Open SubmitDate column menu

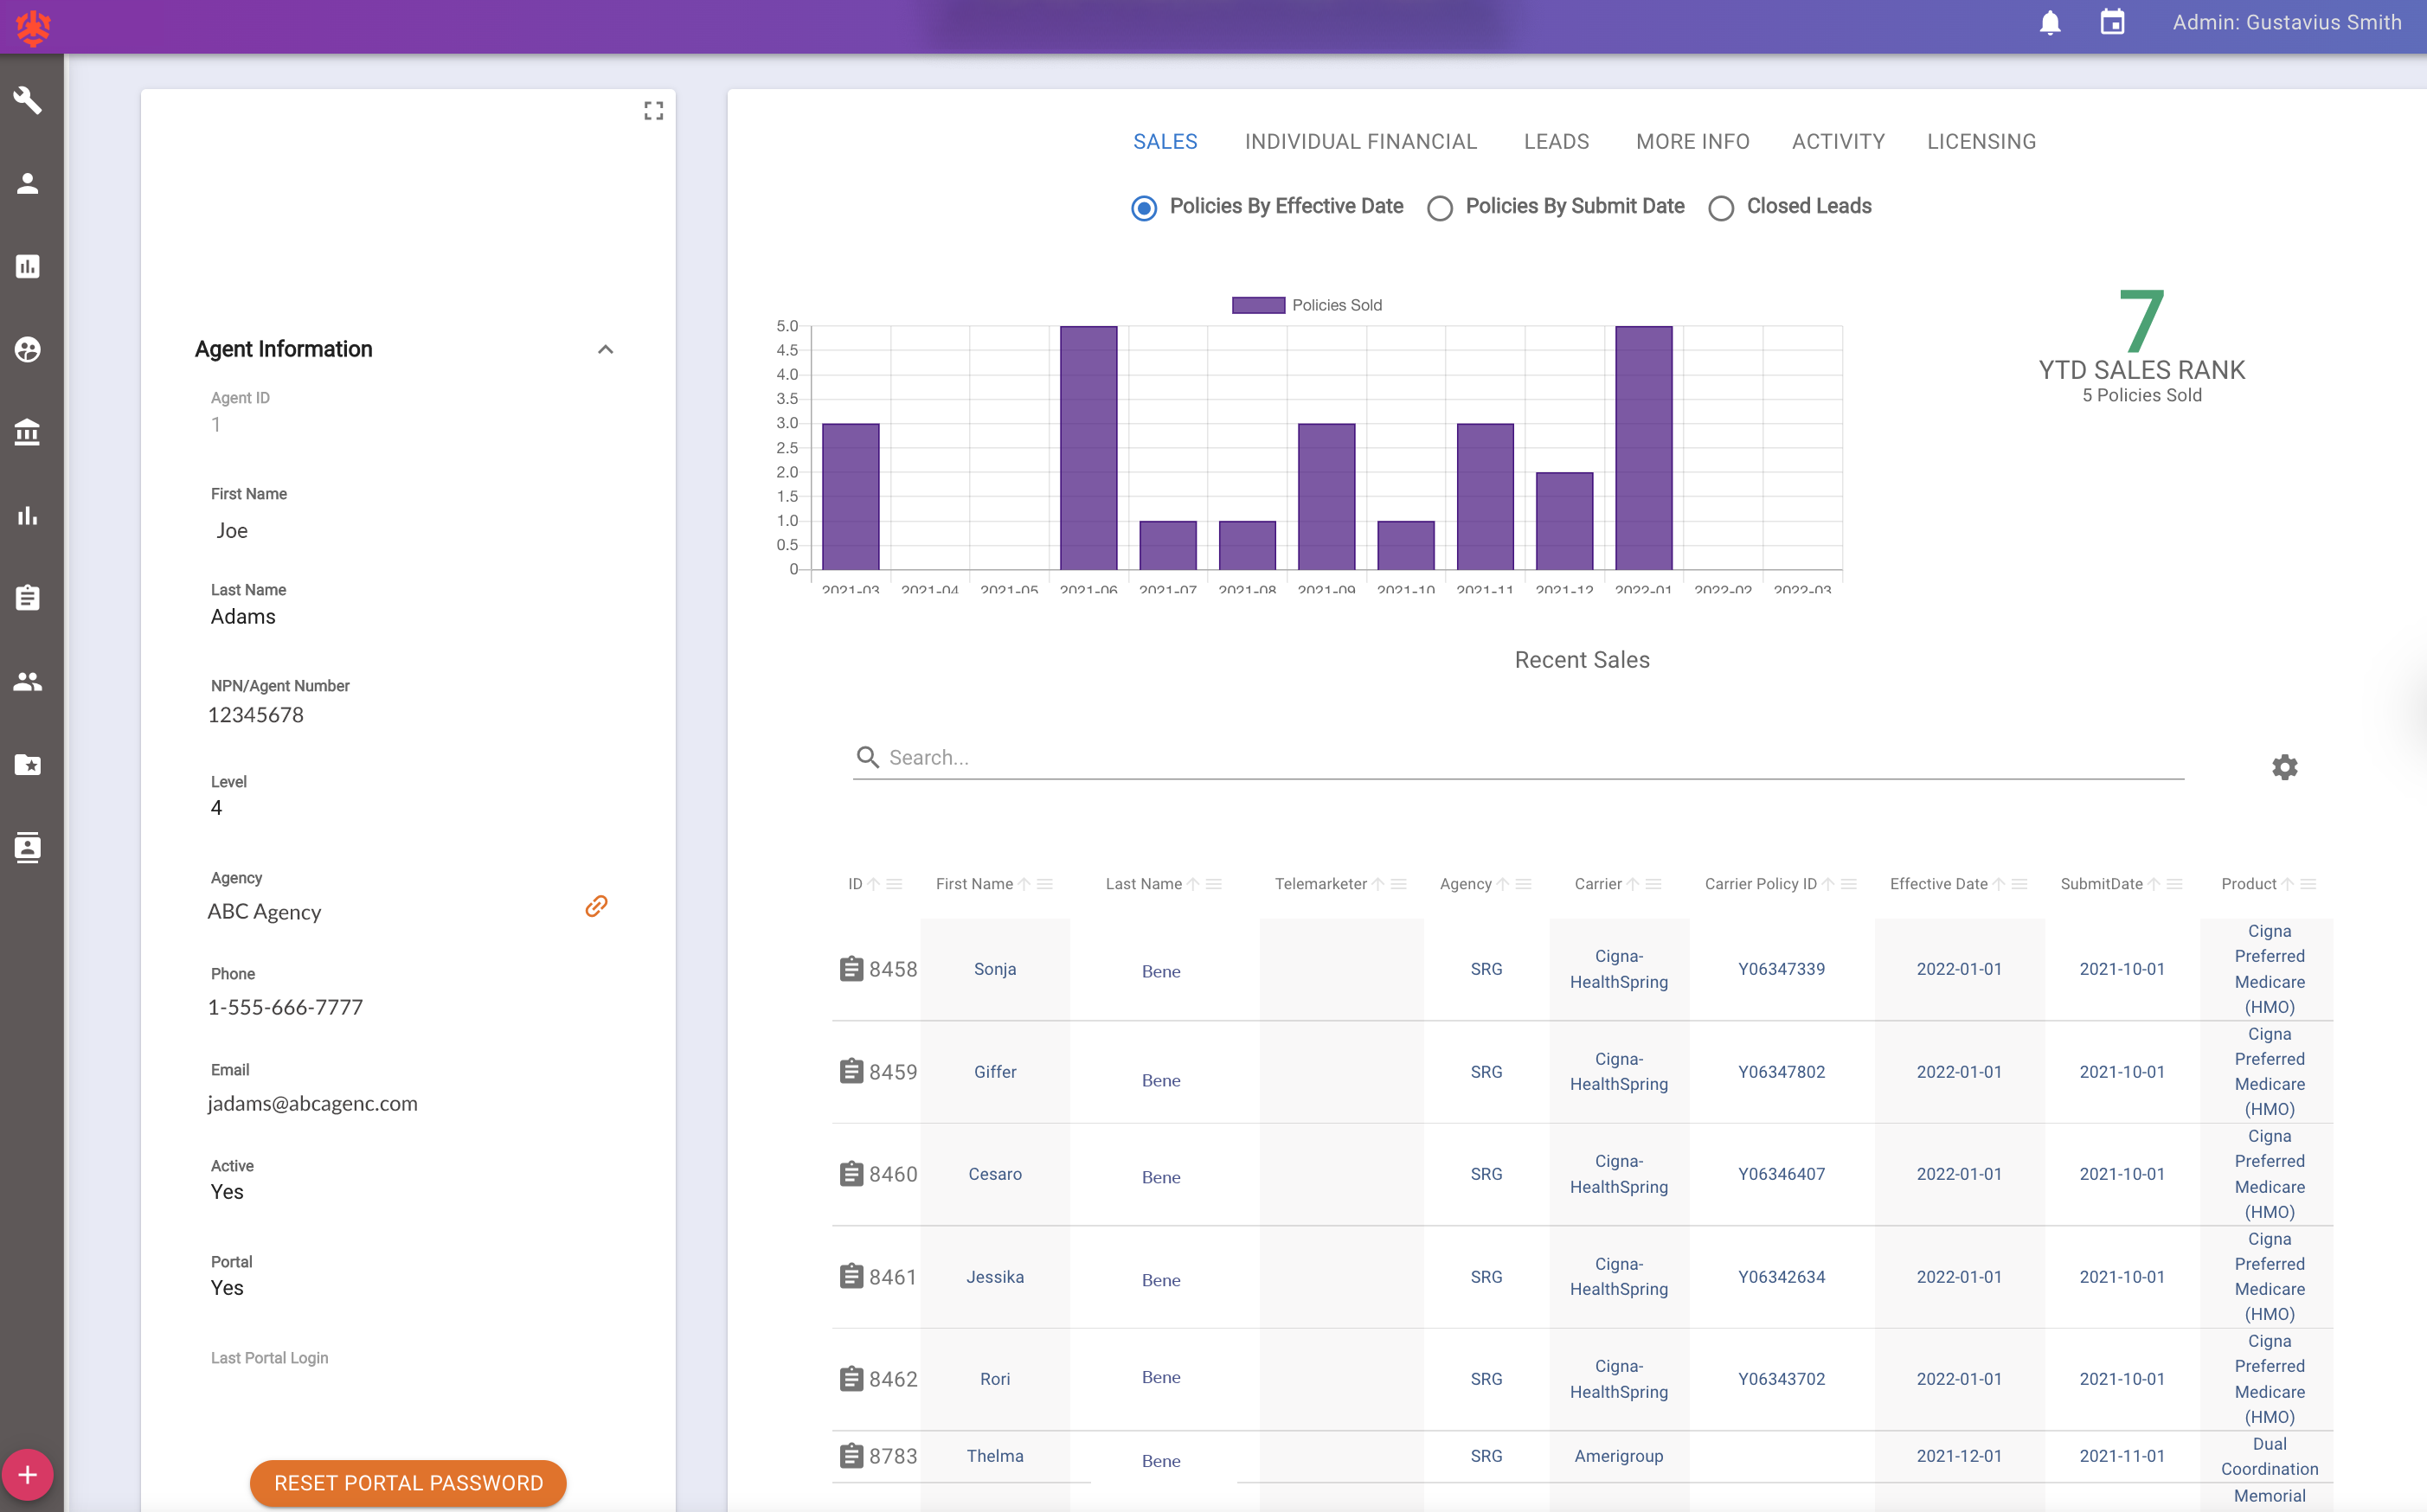[x=2174, y=884]
